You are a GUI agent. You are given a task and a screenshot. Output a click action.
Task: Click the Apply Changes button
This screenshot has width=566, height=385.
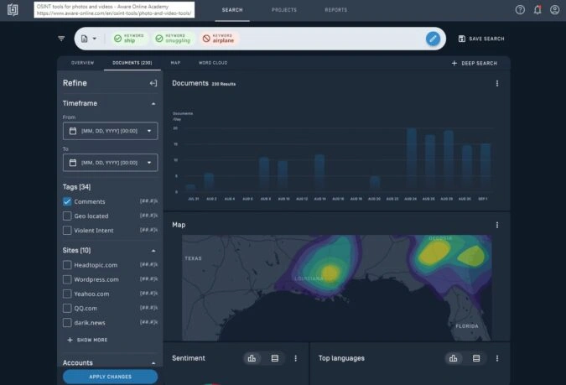[110, 377]
